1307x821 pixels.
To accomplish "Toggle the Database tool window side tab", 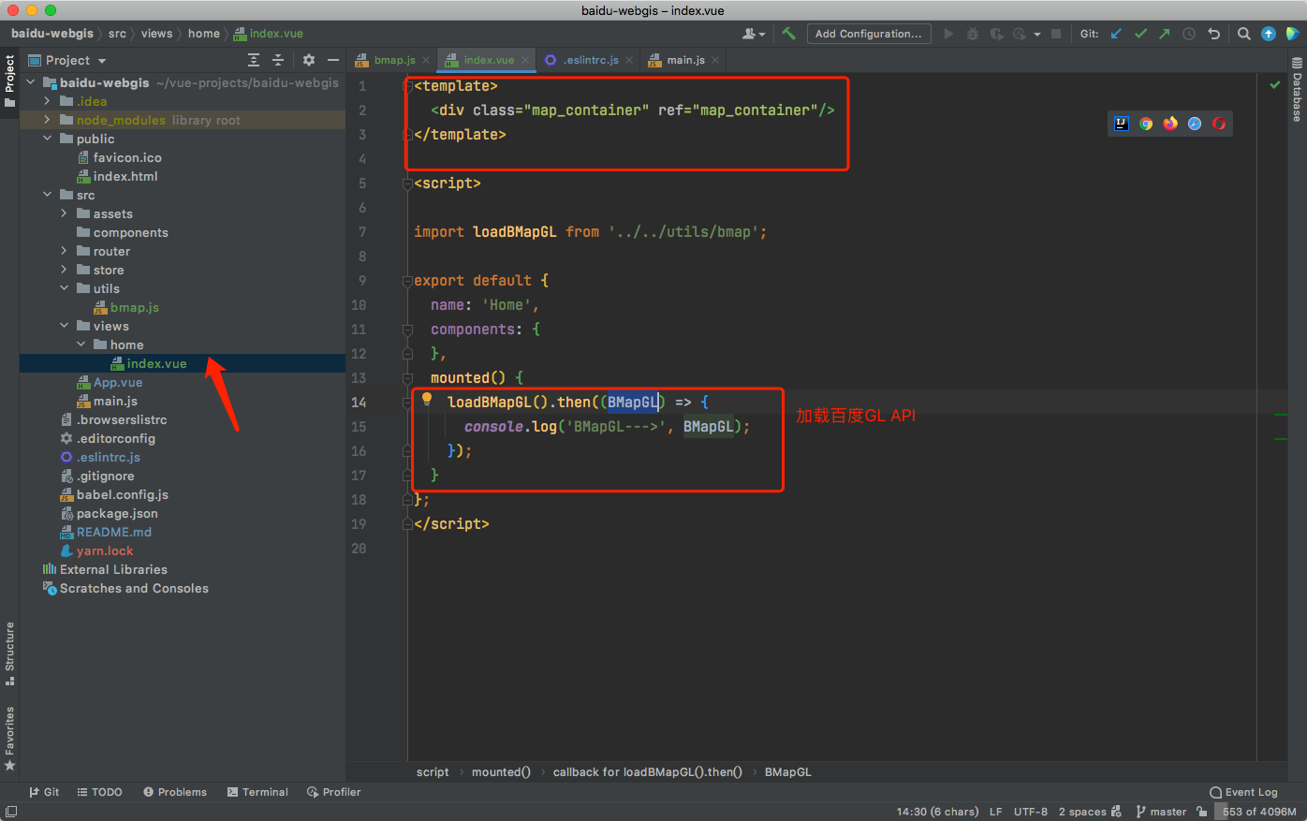I will click(1297, 90).
